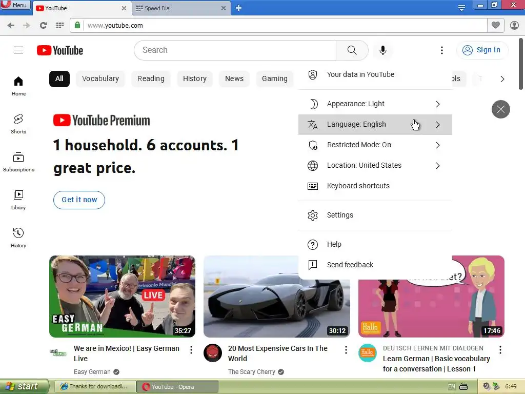
Task: Select the History category chip
Action: click(195, 78)
